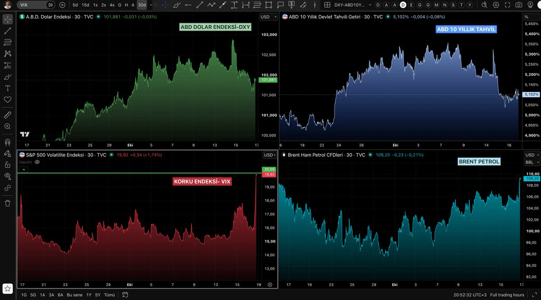Choose the Bu sene date range

(x=75, y=295)
